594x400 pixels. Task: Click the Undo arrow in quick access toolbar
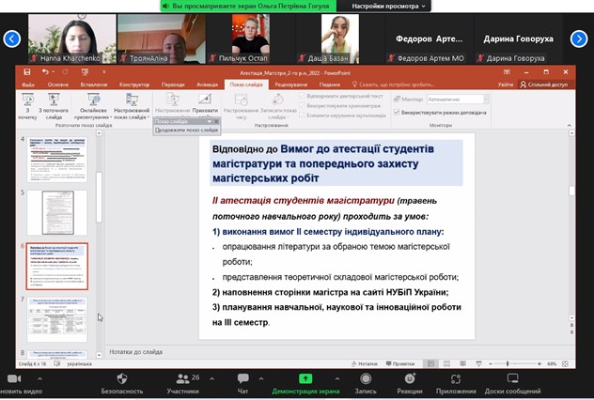[45, 72]
